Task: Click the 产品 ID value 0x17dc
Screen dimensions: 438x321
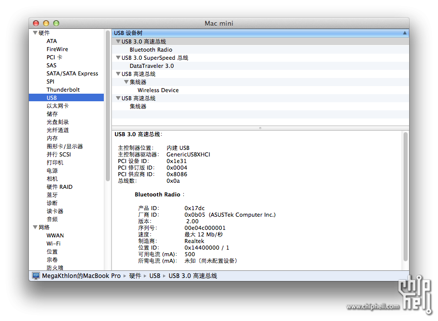Action: point(194,208)
